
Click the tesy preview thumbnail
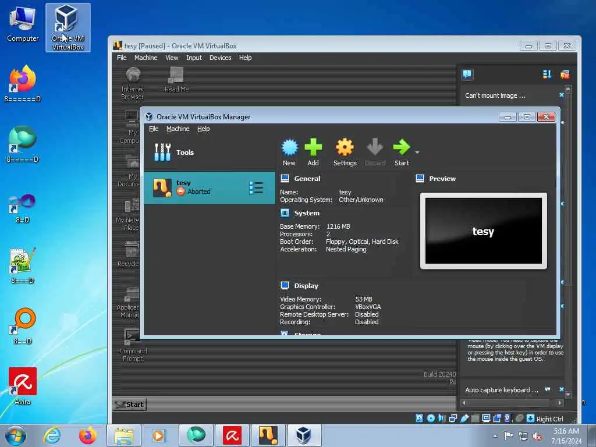pyautogui.click(x=484, y=230)
